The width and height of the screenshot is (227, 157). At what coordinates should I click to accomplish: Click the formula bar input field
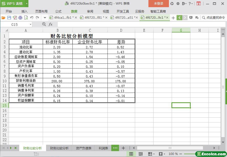click(138, 24)
